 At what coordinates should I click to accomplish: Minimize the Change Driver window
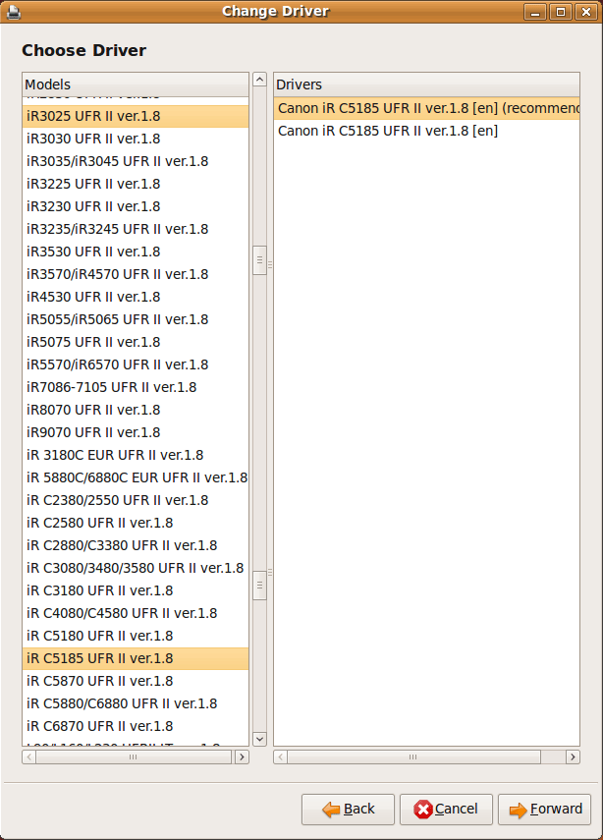(535, 12)
